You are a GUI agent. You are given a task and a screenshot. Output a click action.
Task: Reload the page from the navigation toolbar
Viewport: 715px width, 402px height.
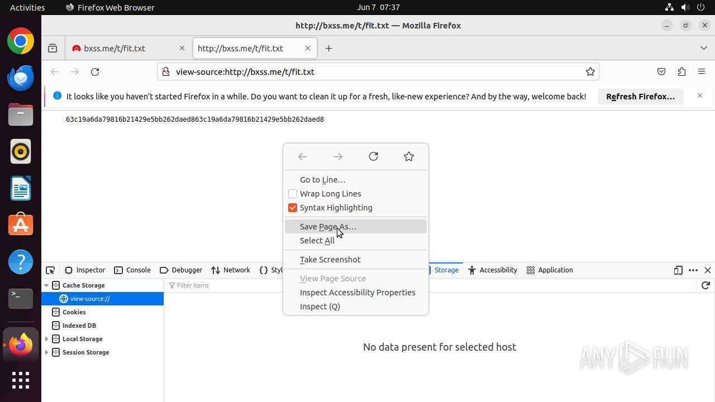[95, 71]
